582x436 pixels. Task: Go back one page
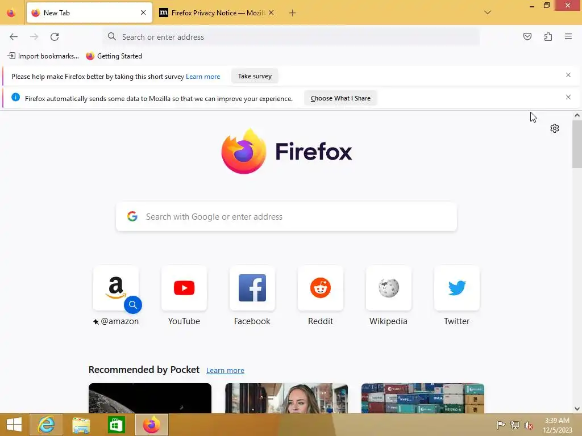pos(14,37)
